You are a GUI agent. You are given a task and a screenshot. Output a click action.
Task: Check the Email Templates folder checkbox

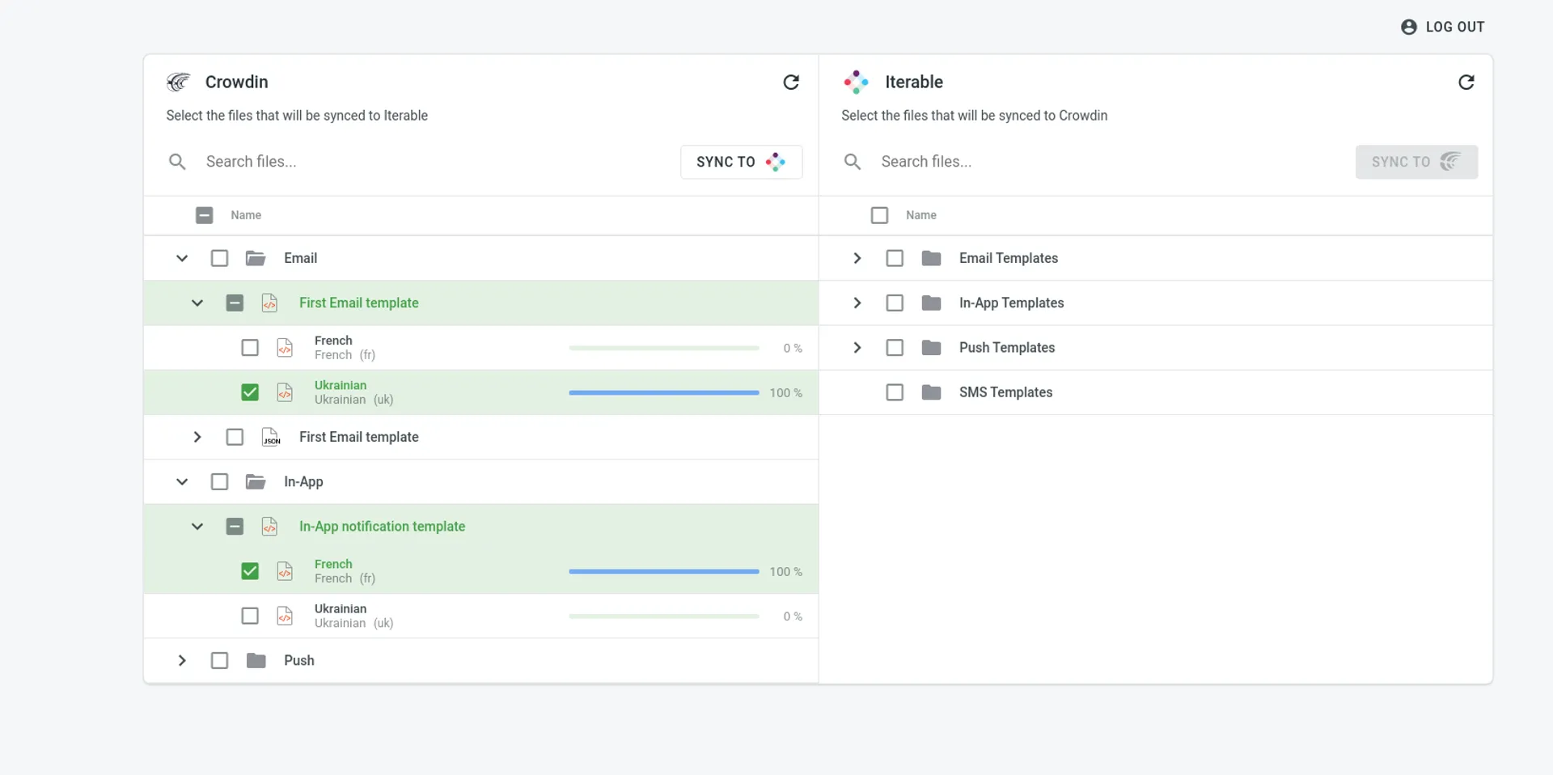coord(895,258)
